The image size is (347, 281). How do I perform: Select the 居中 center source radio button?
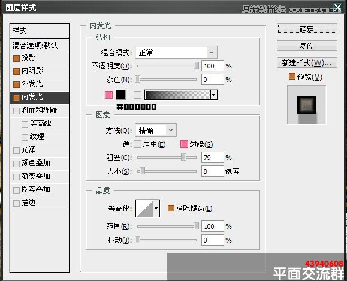pos(137,144)
